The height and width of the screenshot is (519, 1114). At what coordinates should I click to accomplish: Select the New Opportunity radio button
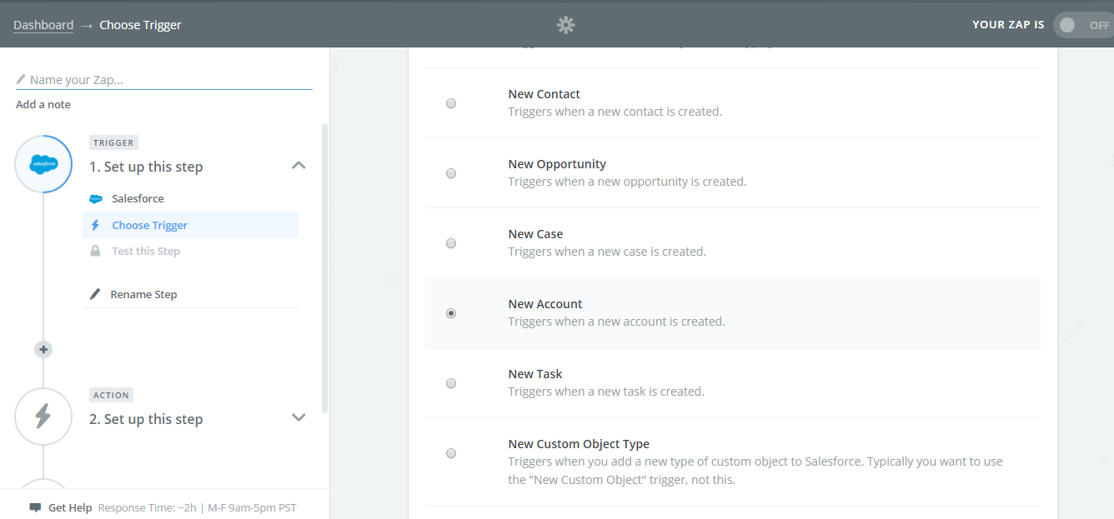451,173
